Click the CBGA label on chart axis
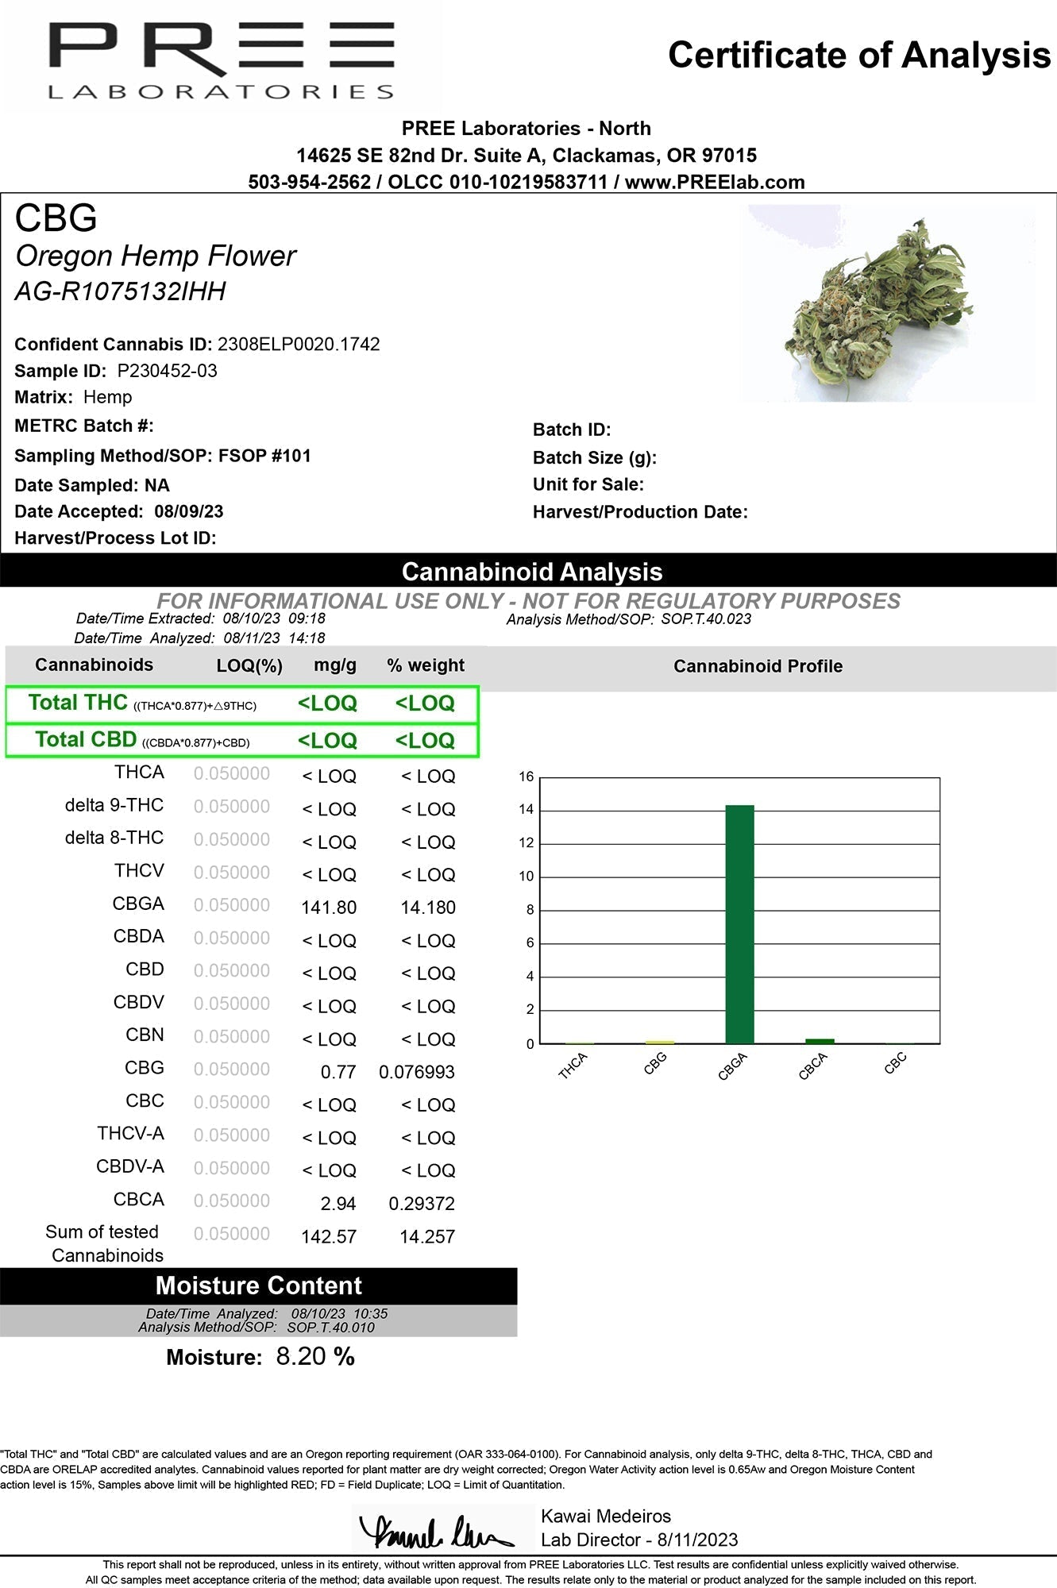1057x1588 pixels. [732, 1066]
